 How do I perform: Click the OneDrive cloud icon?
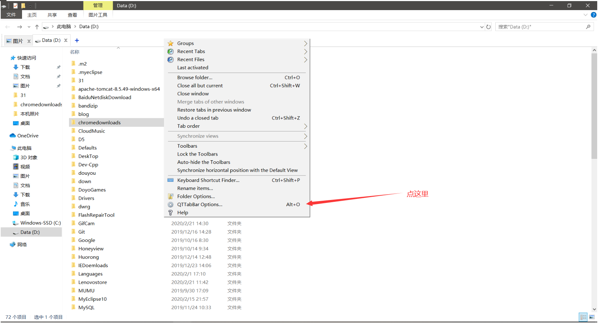pos(13,136)
